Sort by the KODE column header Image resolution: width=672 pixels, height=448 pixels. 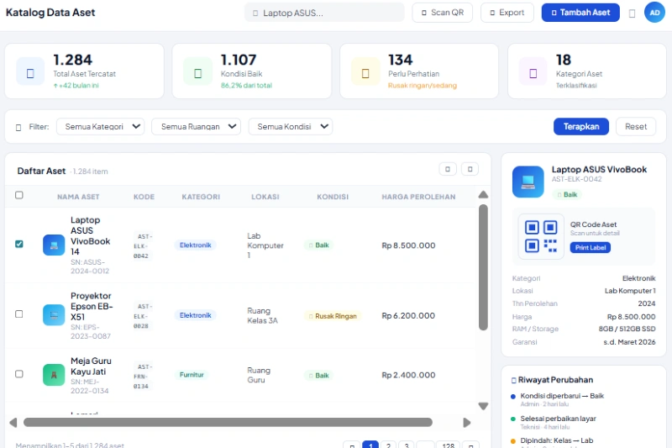click(144, 197)
